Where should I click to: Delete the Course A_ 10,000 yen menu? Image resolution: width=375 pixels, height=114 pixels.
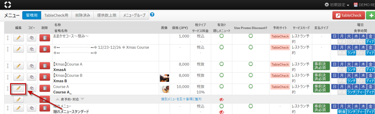45,88
